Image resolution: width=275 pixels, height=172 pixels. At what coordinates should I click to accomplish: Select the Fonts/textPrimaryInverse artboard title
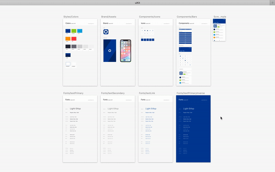pos(191,93)
